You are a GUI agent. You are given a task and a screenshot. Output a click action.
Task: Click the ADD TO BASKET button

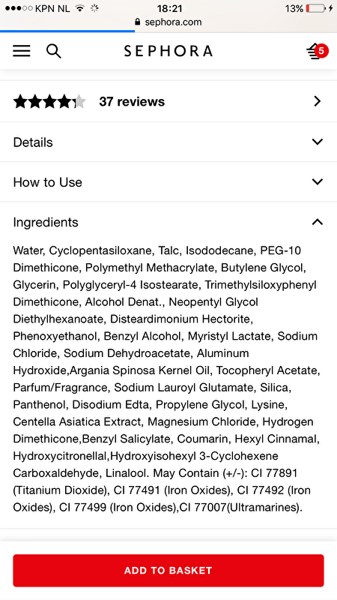tap(168, 571)
